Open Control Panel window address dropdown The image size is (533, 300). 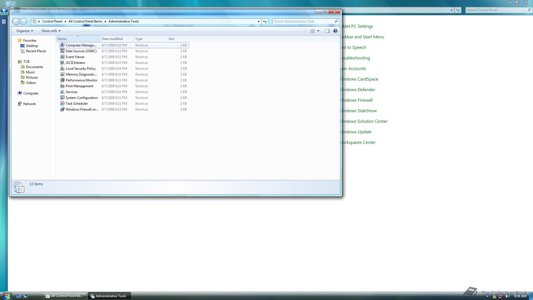pos(451,10)
